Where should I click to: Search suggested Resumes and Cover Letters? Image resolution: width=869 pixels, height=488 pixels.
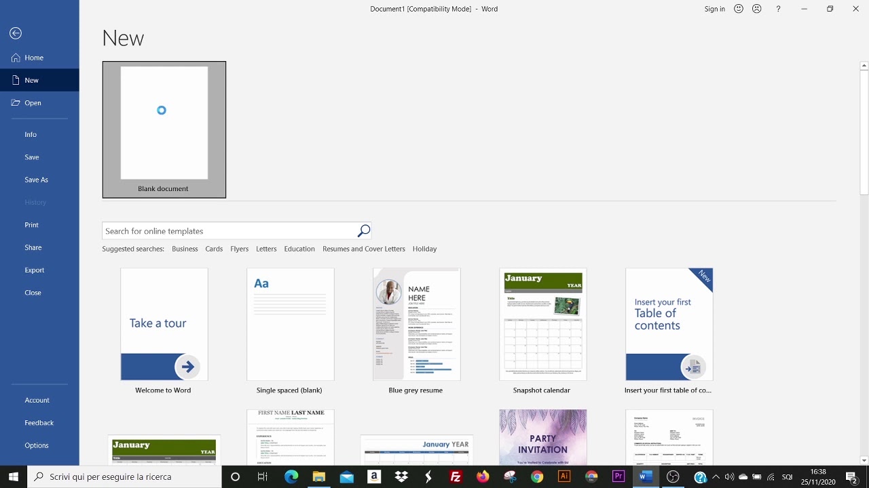tap(364, 249)
